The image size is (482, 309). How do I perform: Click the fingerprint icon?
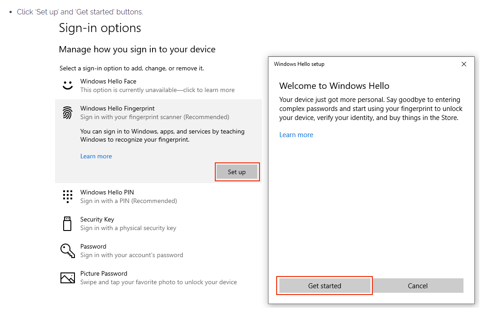pyautogui.click(x=68, y=113)
